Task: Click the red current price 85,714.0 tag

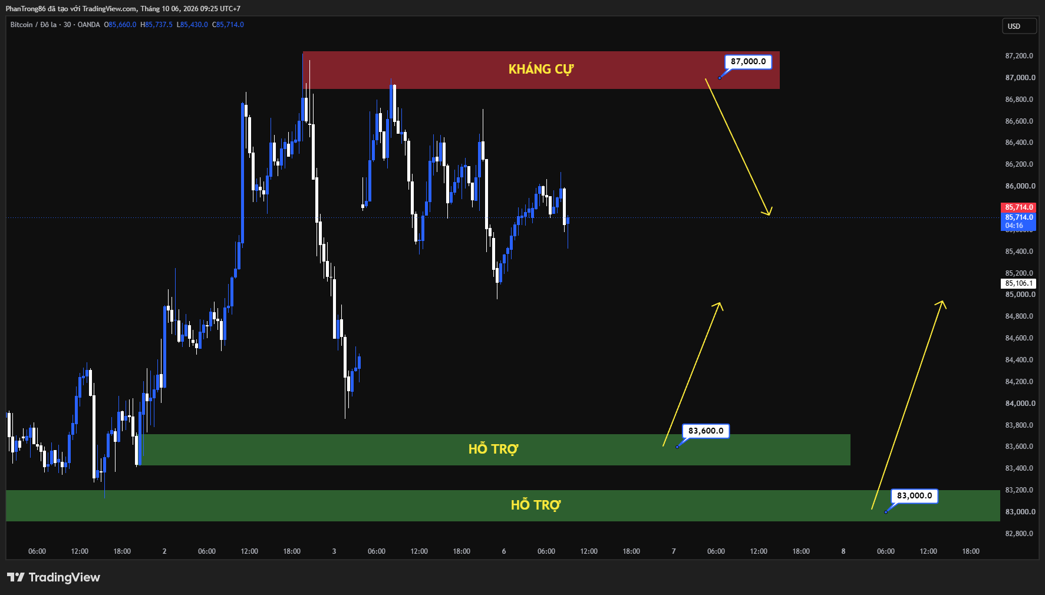Action: click(x=1018, y=207)
